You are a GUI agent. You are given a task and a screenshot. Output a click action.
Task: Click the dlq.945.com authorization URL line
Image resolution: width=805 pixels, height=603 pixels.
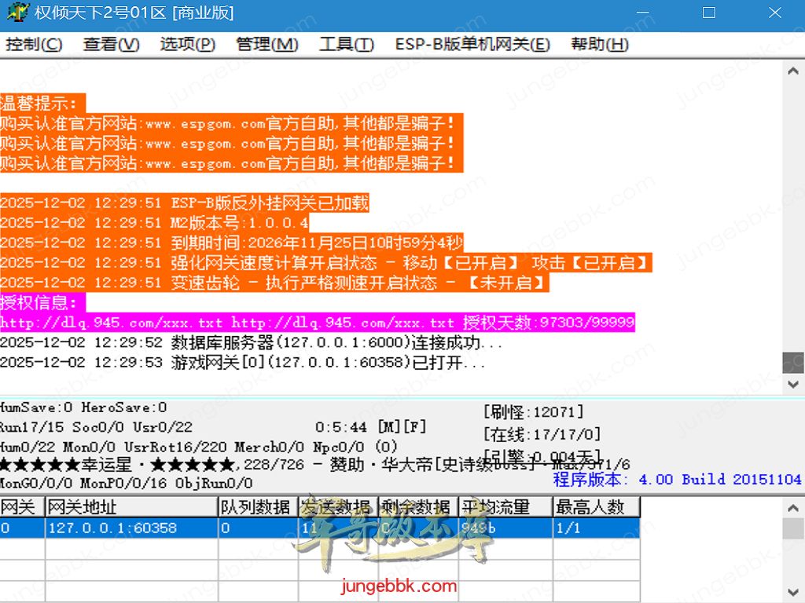point(317,323)
